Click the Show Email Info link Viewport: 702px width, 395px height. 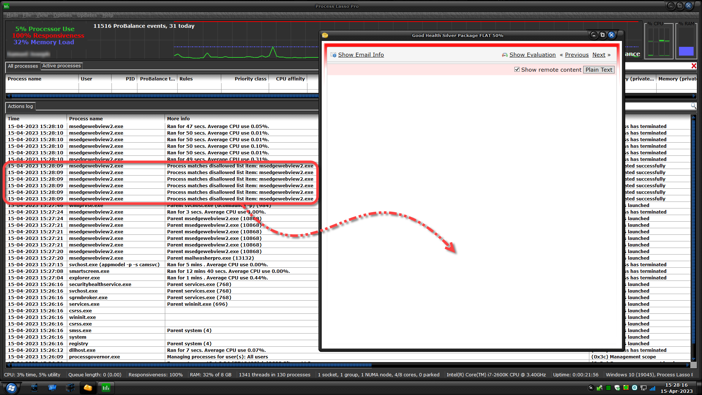(x=361, y=54)
